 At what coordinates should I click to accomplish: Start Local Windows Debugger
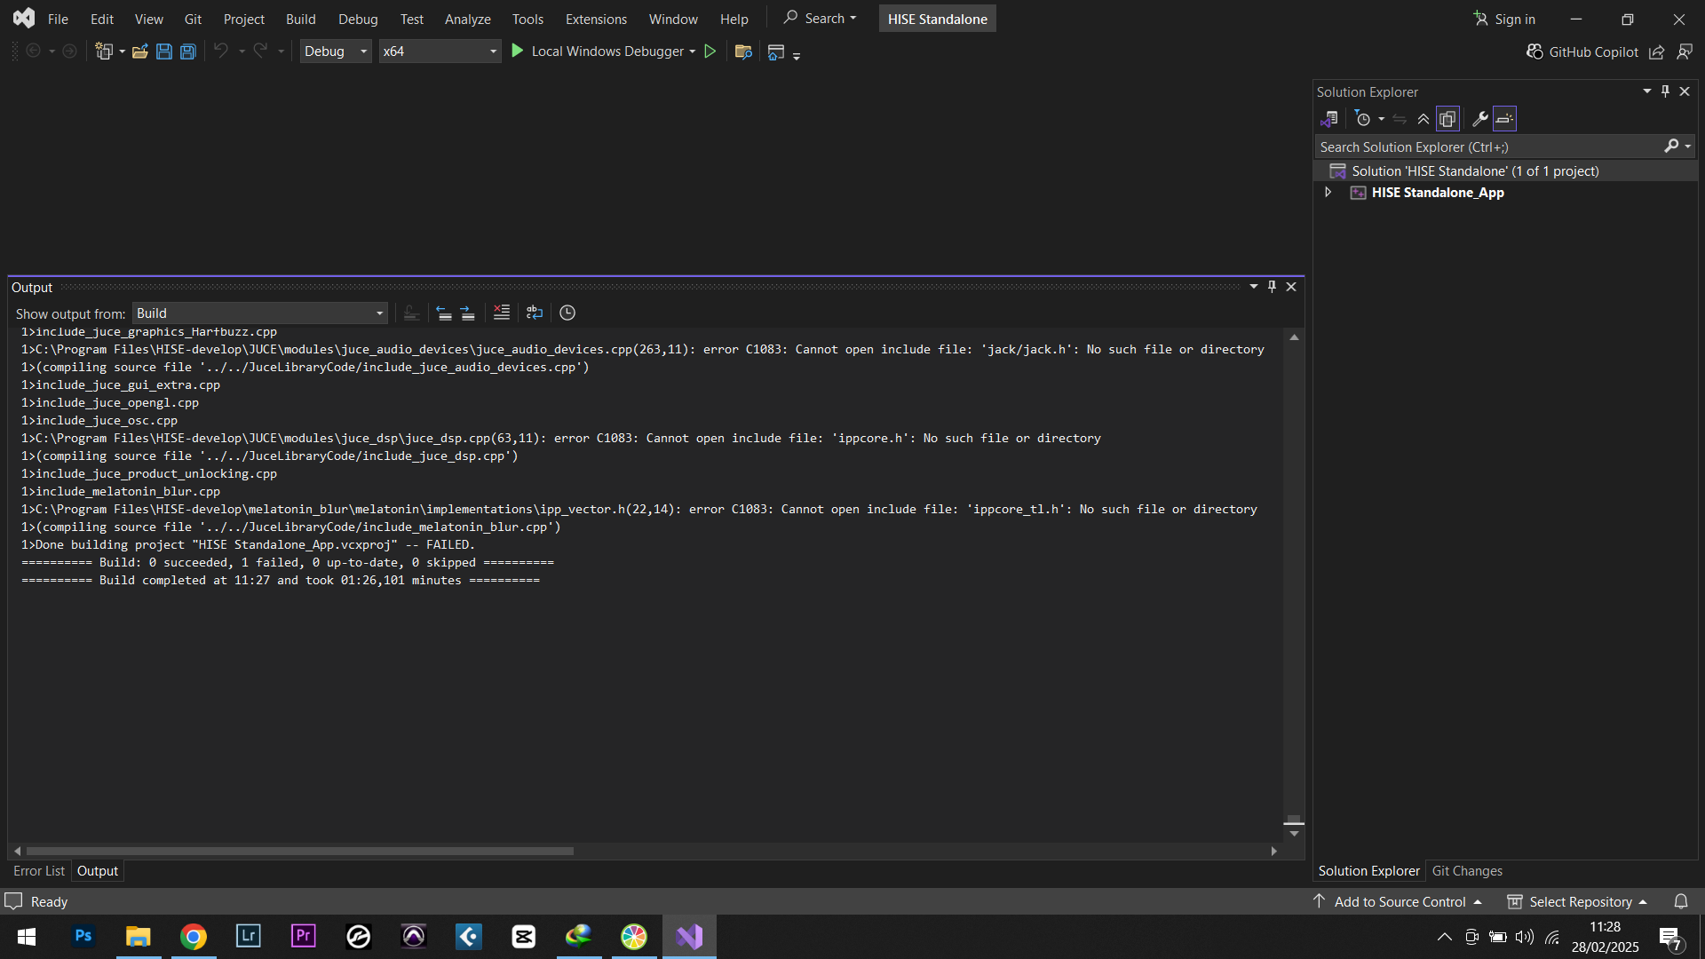(599, 52)
